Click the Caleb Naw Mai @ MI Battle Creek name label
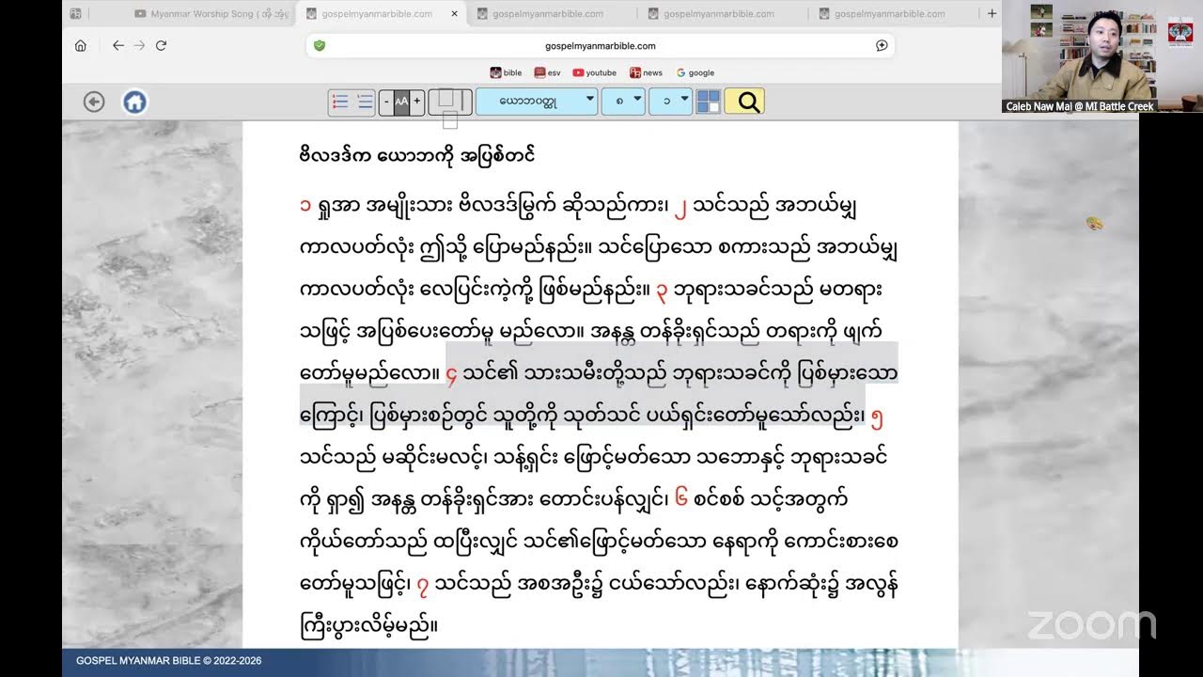 pos(1080,106)
